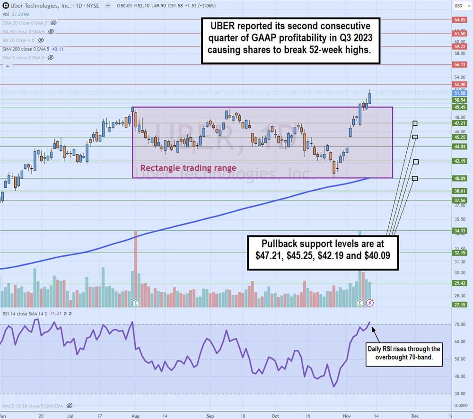Collapse the indicator legend with the chevron
This screenshot has width=473, height=419.
click(x=8, y=66)
